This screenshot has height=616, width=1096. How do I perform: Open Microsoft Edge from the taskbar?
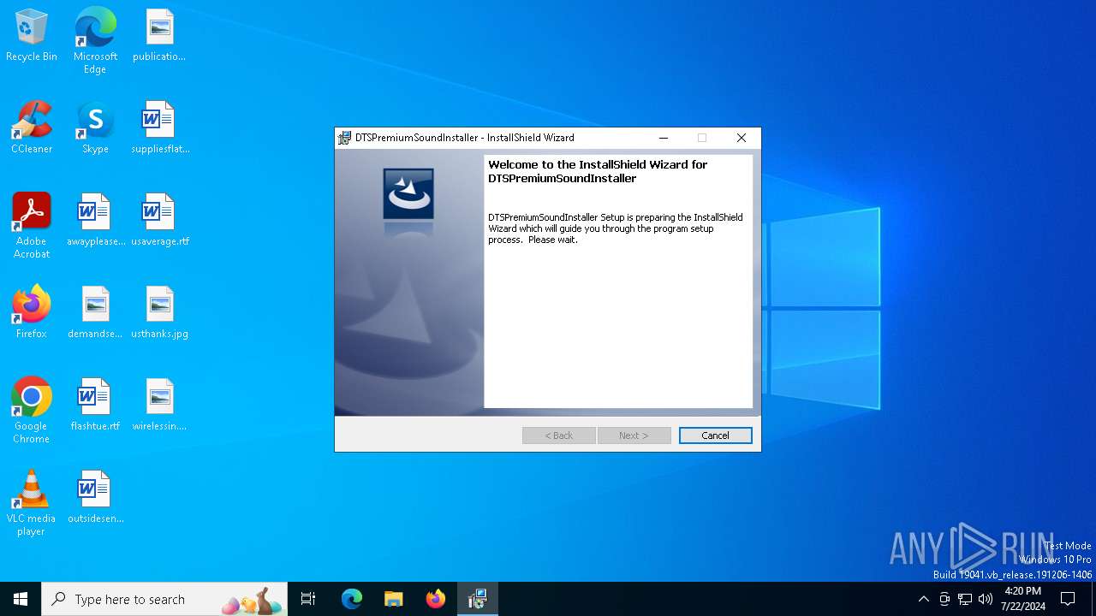tap(352, 599)
